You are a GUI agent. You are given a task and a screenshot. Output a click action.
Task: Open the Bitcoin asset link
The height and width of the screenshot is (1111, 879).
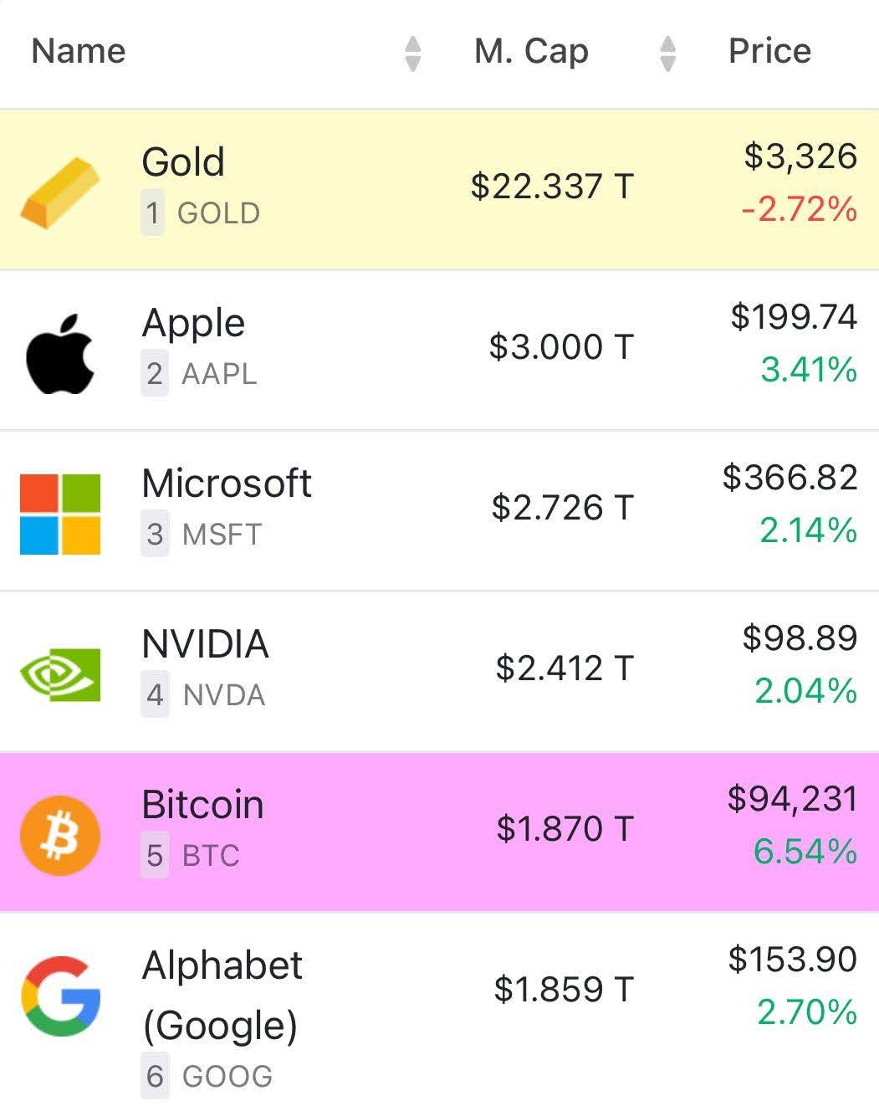[x=203, y=805]
